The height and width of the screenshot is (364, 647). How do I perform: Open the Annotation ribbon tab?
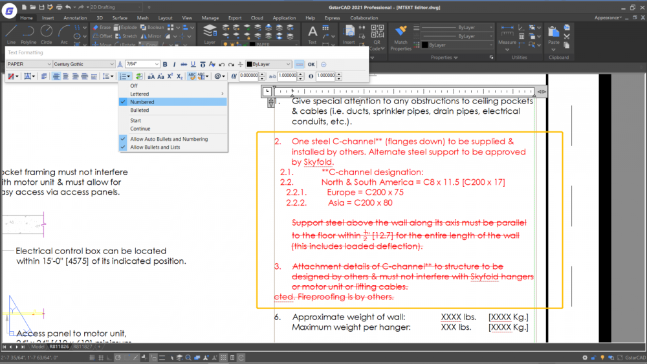pos(75,17)
